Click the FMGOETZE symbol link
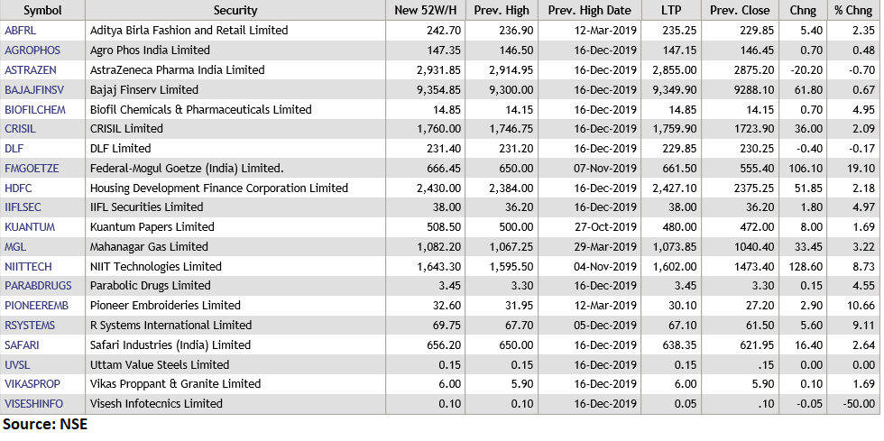 32,169
